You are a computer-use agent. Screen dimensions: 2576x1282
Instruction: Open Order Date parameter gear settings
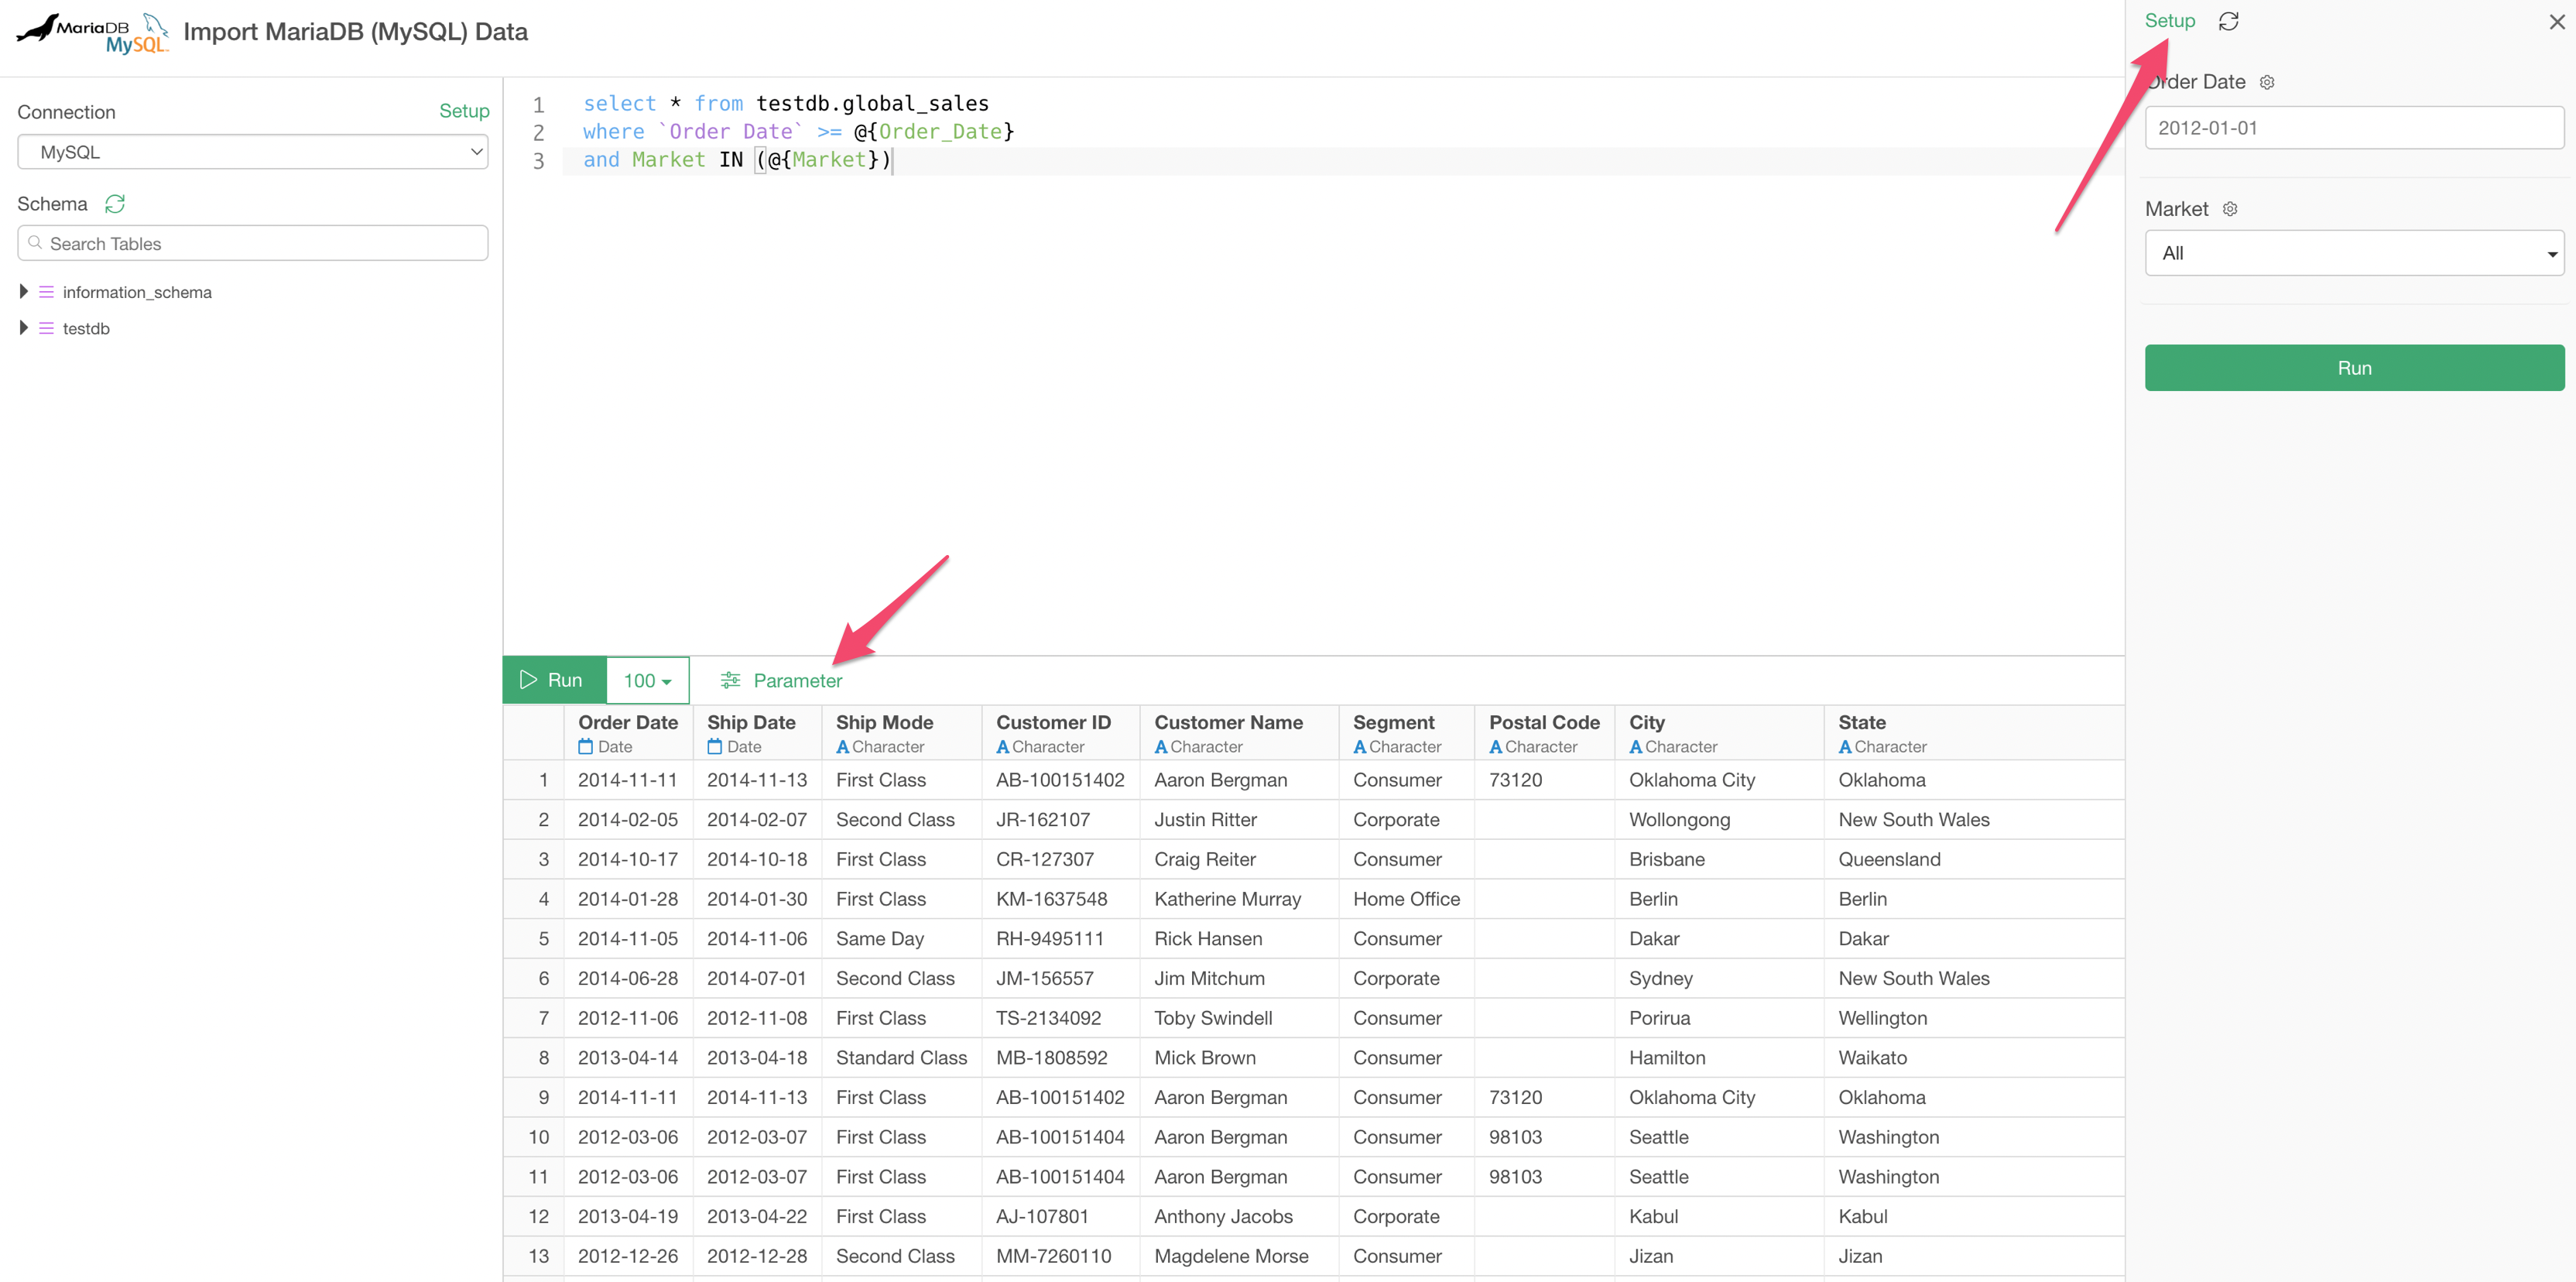pos(2267,83)
